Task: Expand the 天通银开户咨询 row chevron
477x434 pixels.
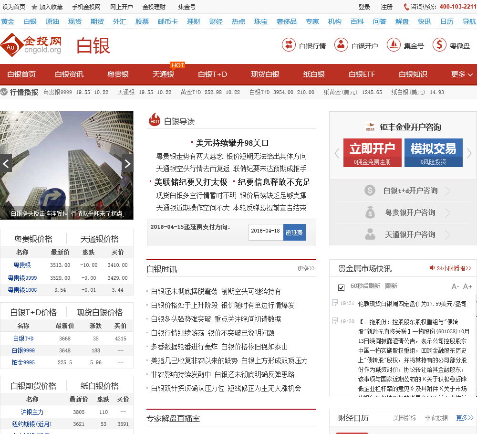Action: point(447,234)
